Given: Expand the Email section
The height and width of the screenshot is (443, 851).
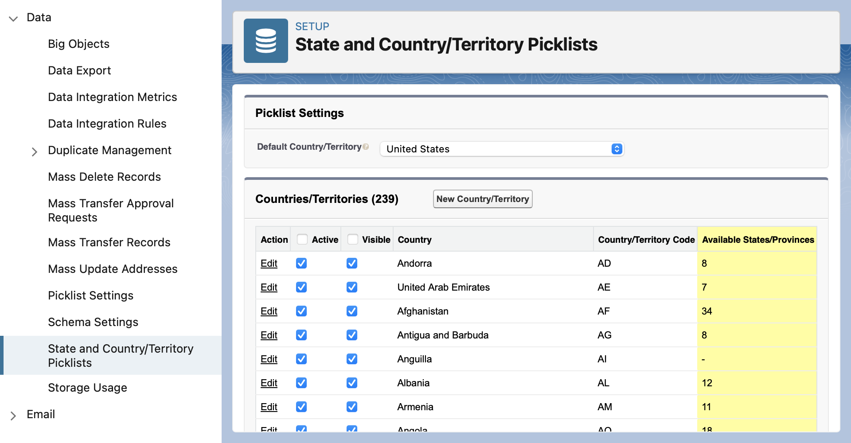Looking at the screenshot, I should pos(13,415).
